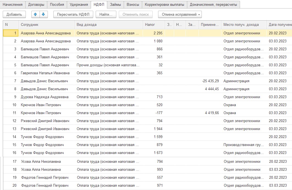Switch to the Начисления tab

(12, 4)
